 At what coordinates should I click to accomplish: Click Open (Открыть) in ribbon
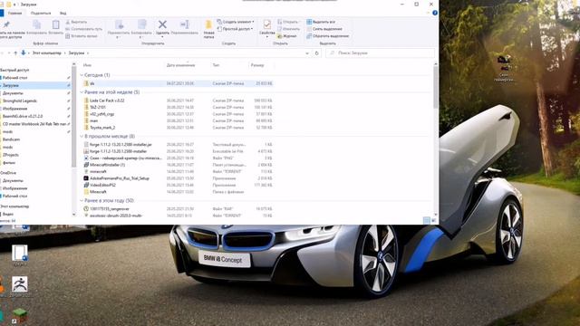(x=288, y=22)
